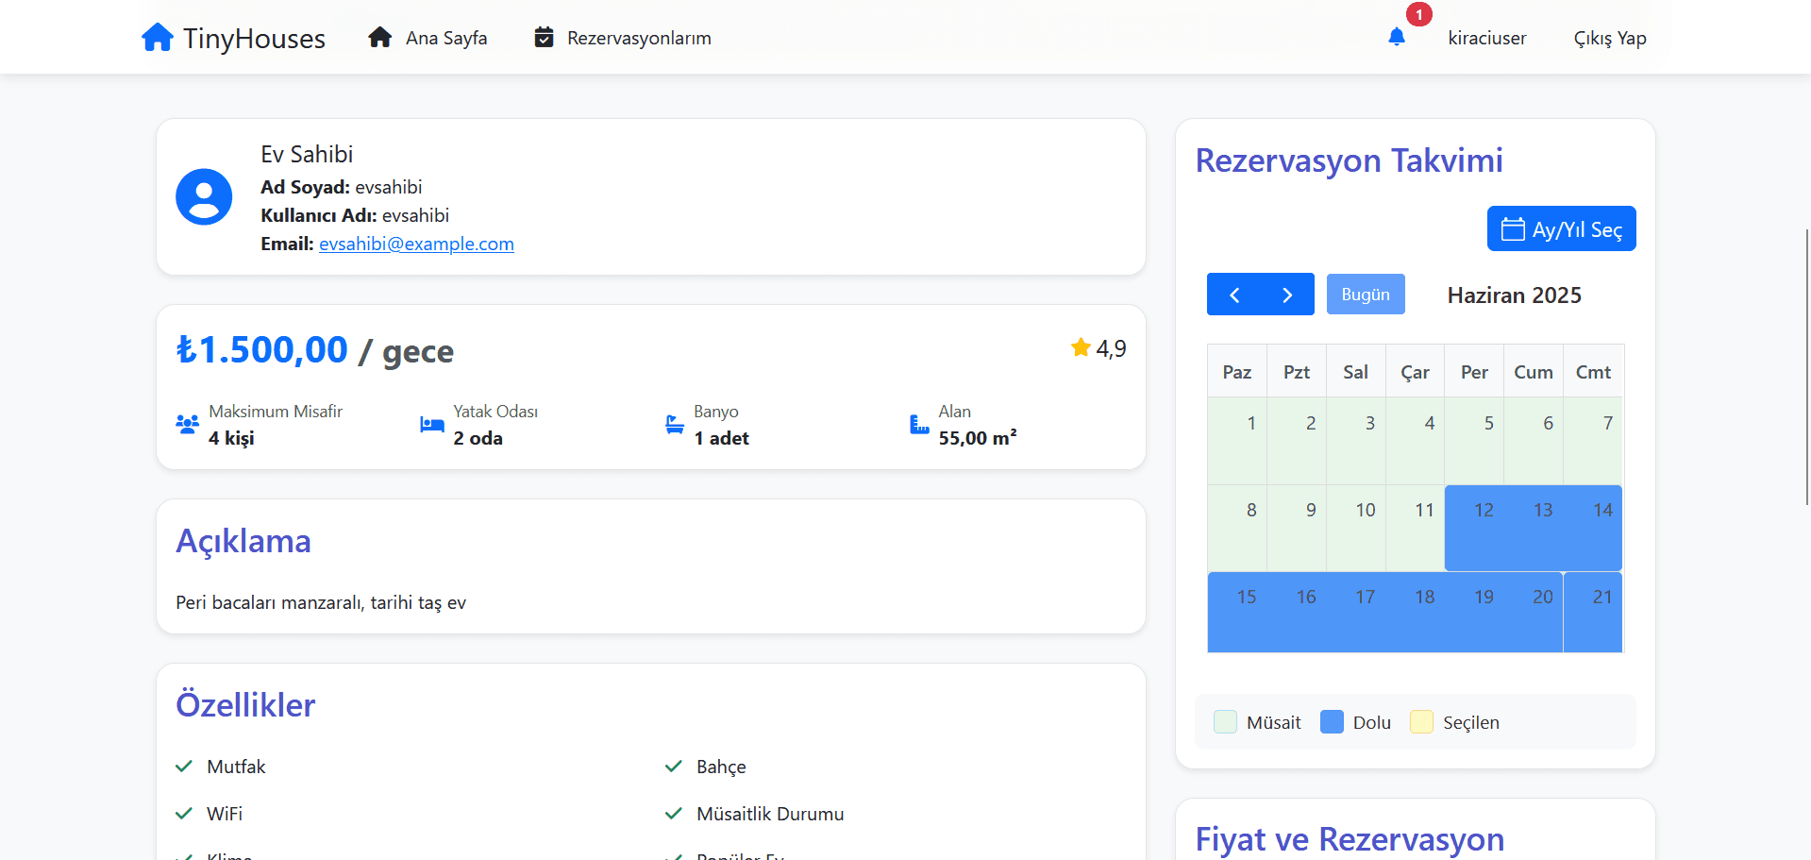The width and height of the screenshot is (1811, 860).
Task: Click booked day 12 on the calendar
Action: [1475, 528]
